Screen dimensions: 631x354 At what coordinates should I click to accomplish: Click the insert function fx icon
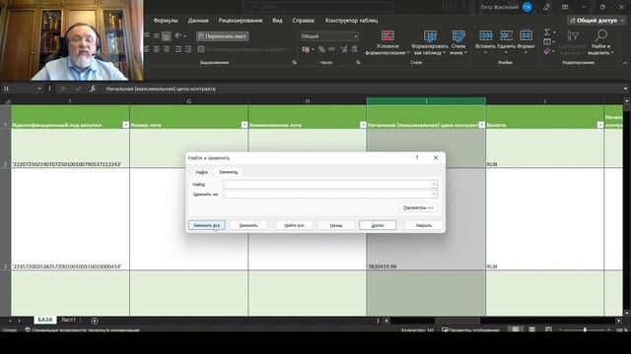(92, 88)
